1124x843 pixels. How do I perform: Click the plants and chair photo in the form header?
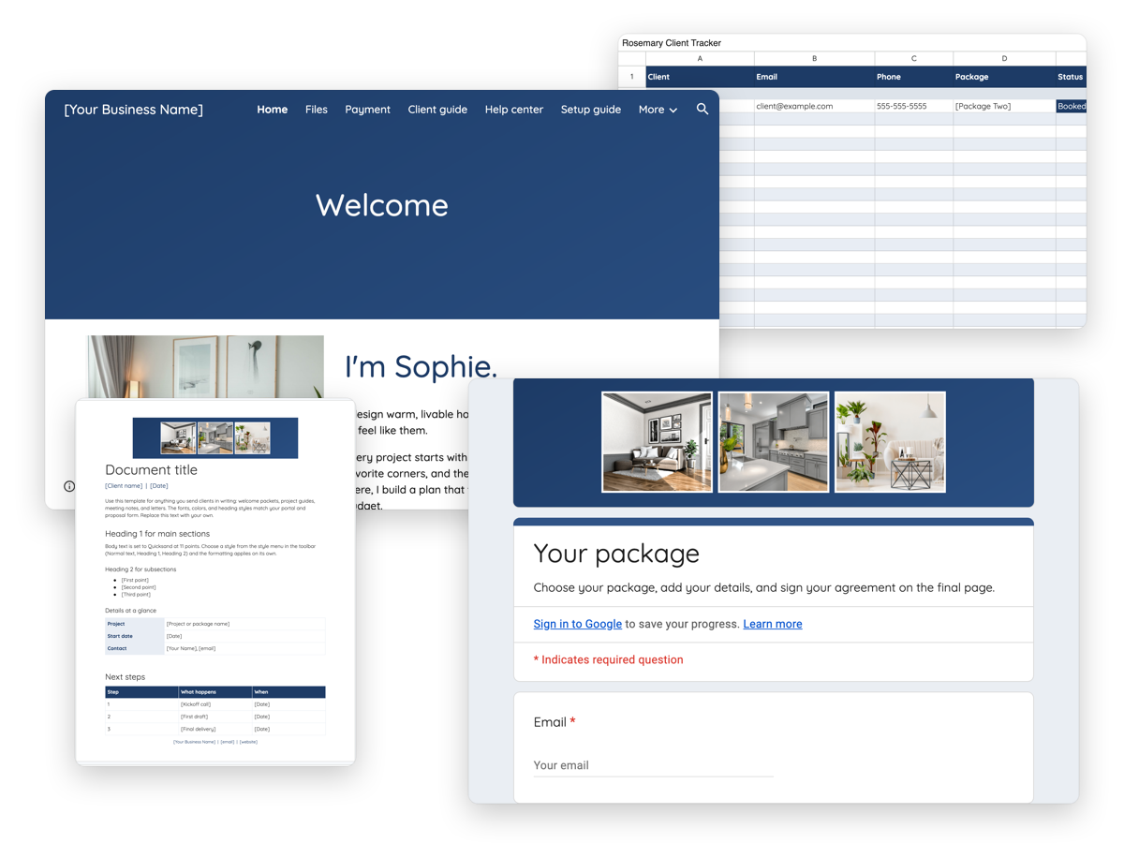[x=890, y=442]
